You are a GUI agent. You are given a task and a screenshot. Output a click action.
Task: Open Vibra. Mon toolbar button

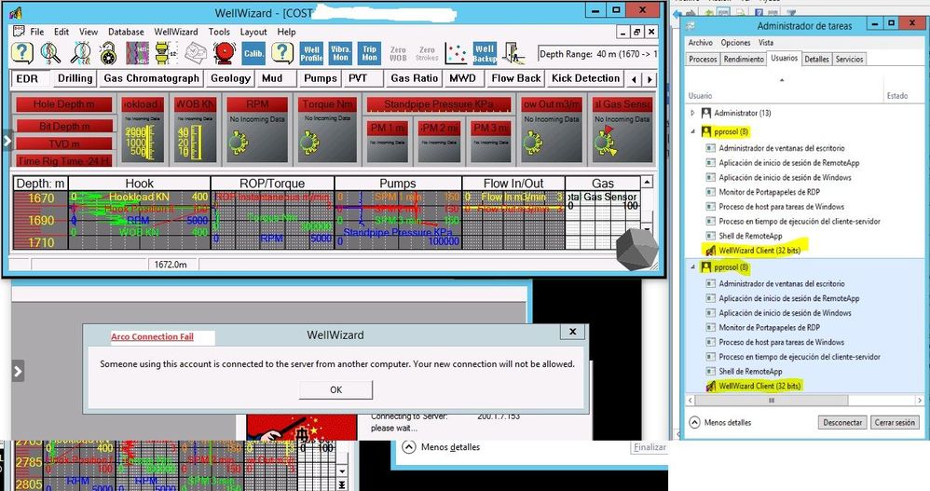[340, 53]
